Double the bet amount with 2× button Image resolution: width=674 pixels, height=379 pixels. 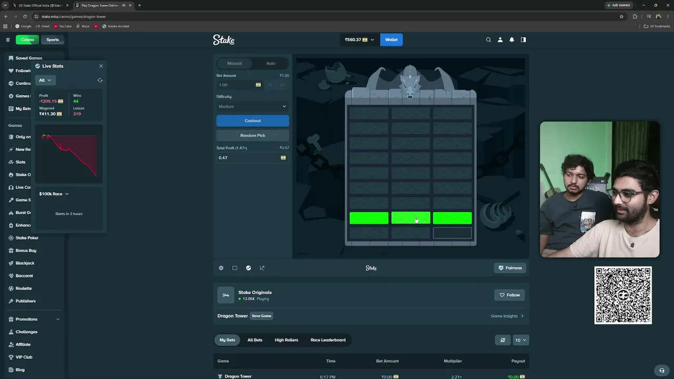(283, 85)
